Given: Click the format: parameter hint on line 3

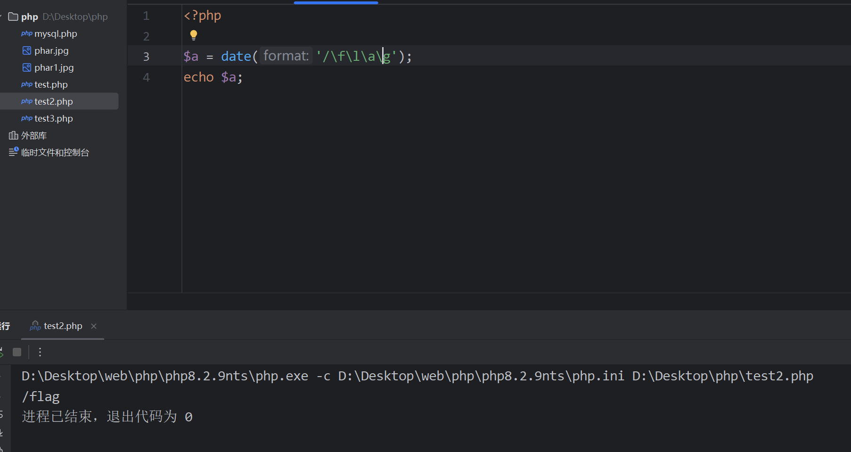Looking at the screenshot, I should [286, 56].
